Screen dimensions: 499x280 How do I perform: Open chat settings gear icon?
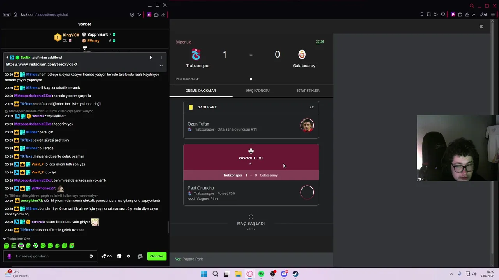coord(129,256)
